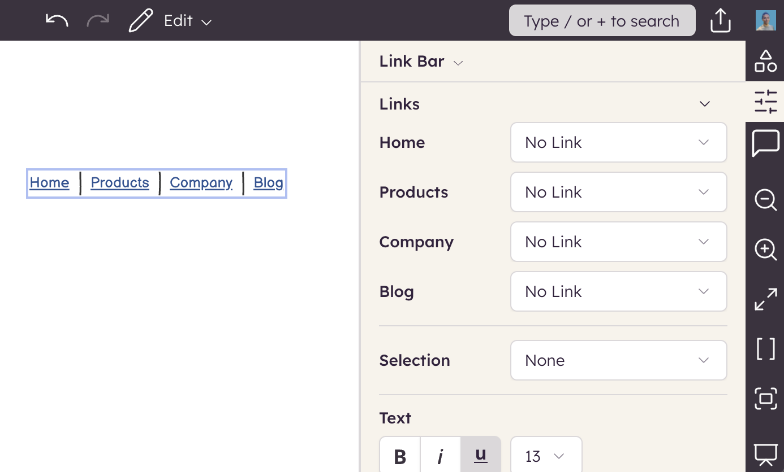Click the zoom in magnifier icon
784x472 pixels.
(765, 249)
